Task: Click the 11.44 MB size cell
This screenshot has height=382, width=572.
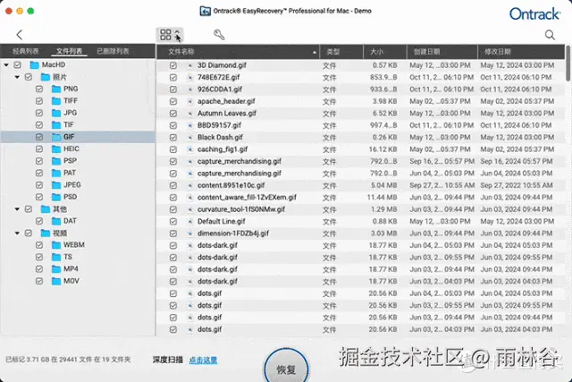Action: coord(382,198)
